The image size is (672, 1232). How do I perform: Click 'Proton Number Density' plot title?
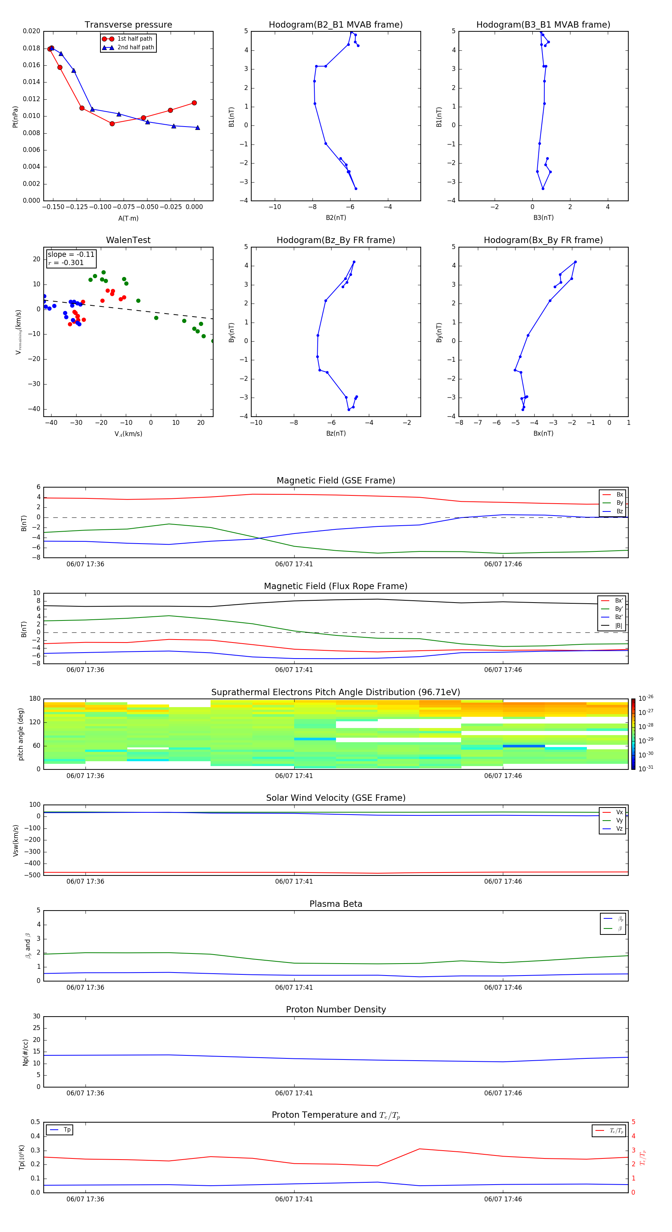pyautogui.click(x=336, y=1010)
